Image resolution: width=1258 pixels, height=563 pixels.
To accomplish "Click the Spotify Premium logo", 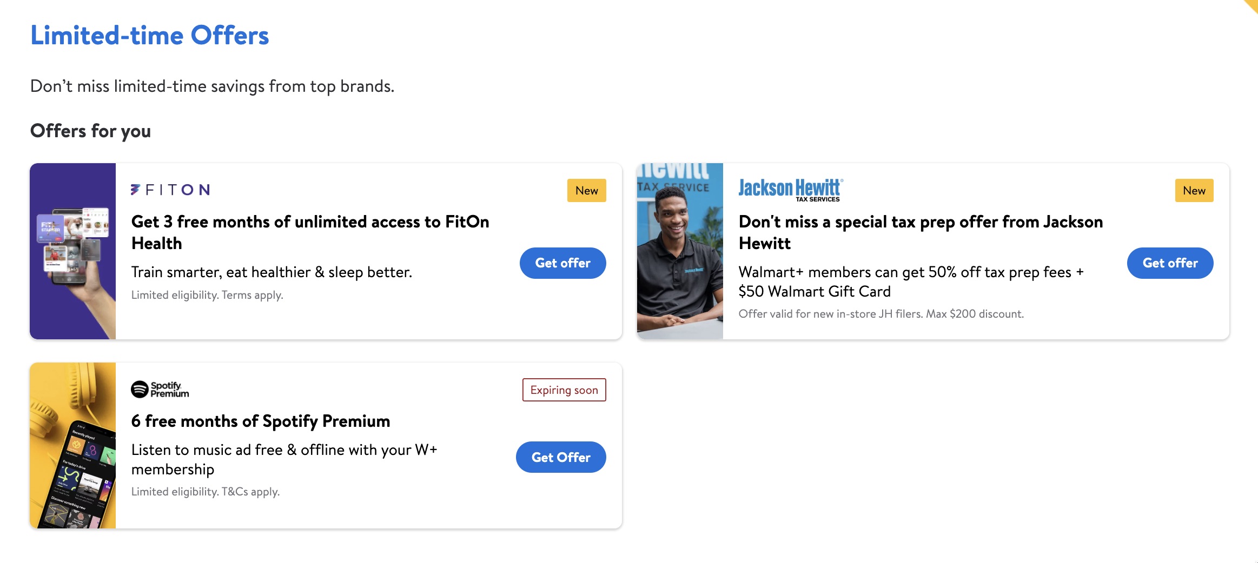I will pyautogui.click(x=160, y=389).
